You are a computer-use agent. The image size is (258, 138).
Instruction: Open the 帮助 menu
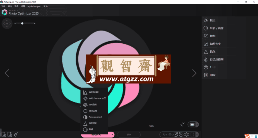46,6
